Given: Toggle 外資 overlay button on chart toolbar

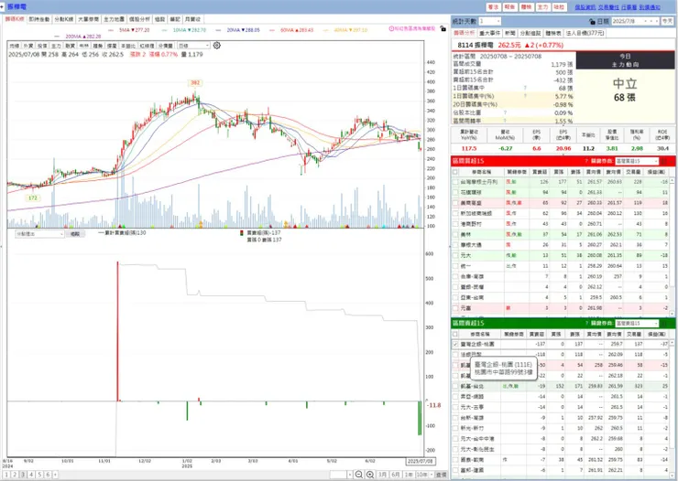Looking at the screenshot, I should pos(28,46).
